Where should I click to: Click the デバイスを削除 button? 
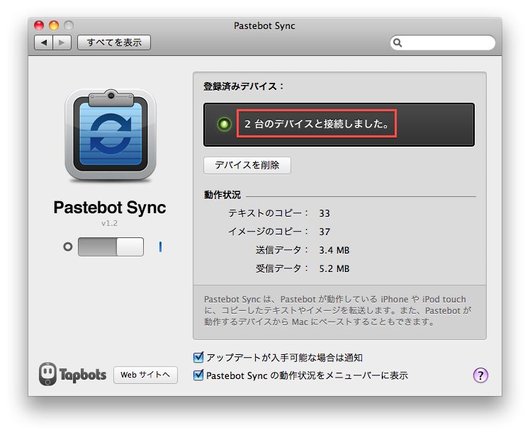pos(247,165)
